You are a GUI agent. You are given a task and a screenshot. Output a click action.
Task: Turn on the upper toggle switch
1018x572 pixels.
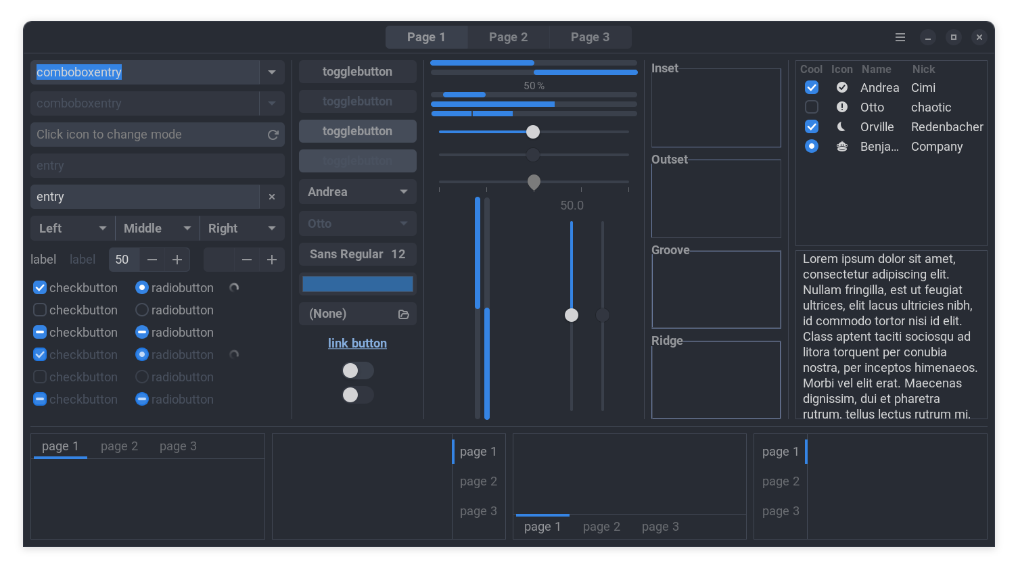pos(357,371)
